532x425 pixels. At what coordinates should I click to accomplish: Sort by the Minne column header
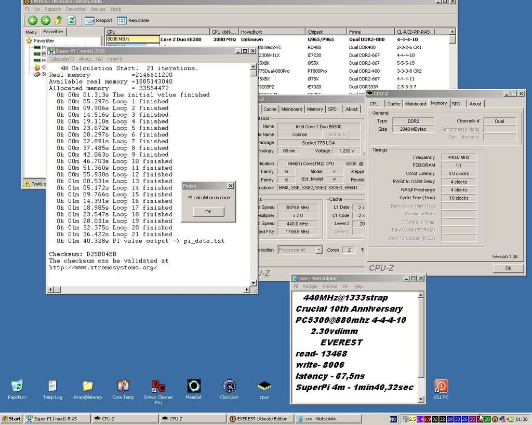click(370, 32)
